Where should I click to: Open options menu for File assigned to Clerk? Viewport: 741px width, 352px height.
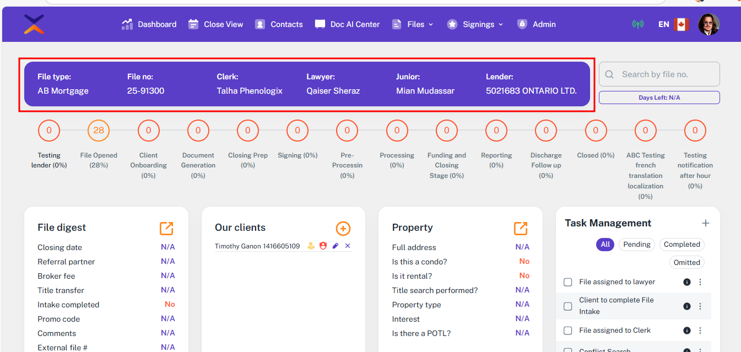(700, 331)
